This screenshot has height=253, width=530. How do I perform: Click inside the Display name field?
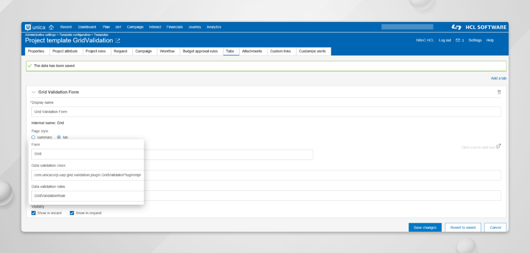pyautogui.click(x=142, y=112)
